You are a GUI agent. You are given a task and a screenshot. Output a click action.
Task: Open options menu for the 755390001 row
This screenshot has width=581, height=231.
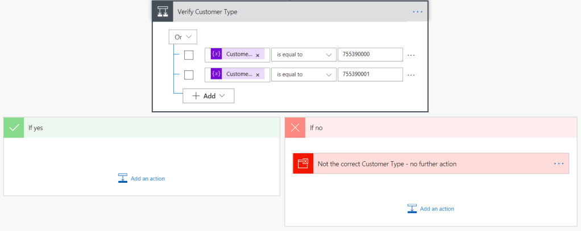pyautogui.click(x=411, y=75)
